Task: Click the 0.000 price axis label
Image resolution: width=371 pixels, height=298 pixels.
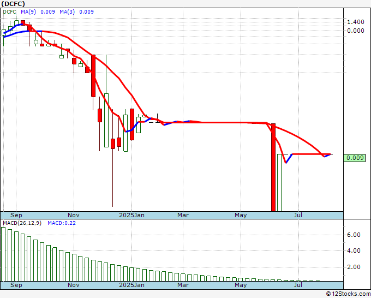Action: pos(355,31)
